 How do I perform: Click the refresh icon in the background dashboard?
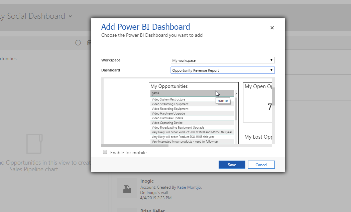tap(78, 43)
